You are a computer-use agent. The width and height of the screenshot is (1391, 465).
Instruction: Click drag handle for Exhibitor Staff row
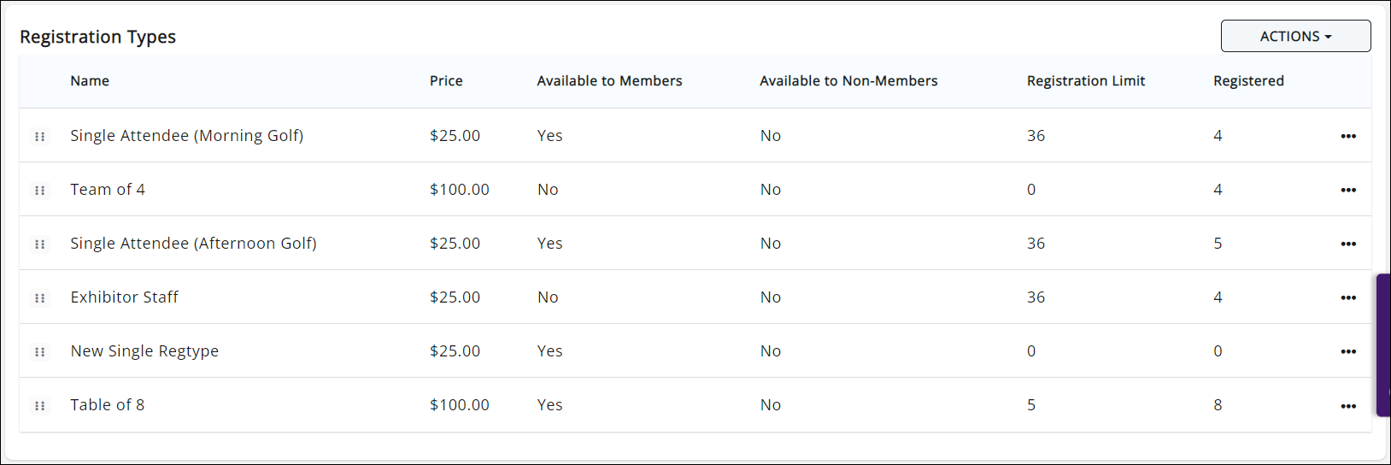[x=39, y=298]
